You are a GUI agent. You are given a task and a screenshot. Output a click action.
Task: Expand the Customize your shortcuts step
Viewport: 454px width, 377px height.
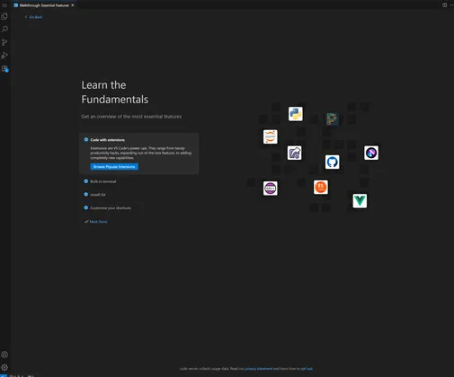[x=111, y=208]
